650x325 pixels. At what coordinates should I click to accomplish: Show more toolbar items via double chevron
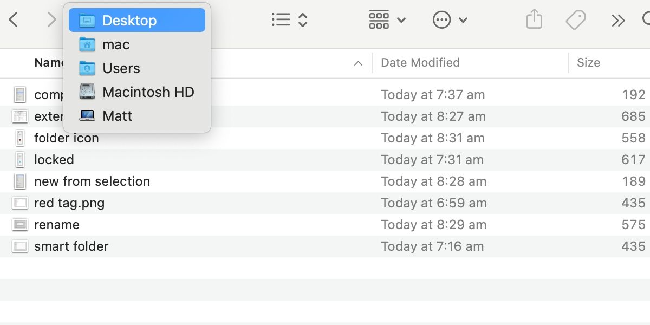coord(618,21)
